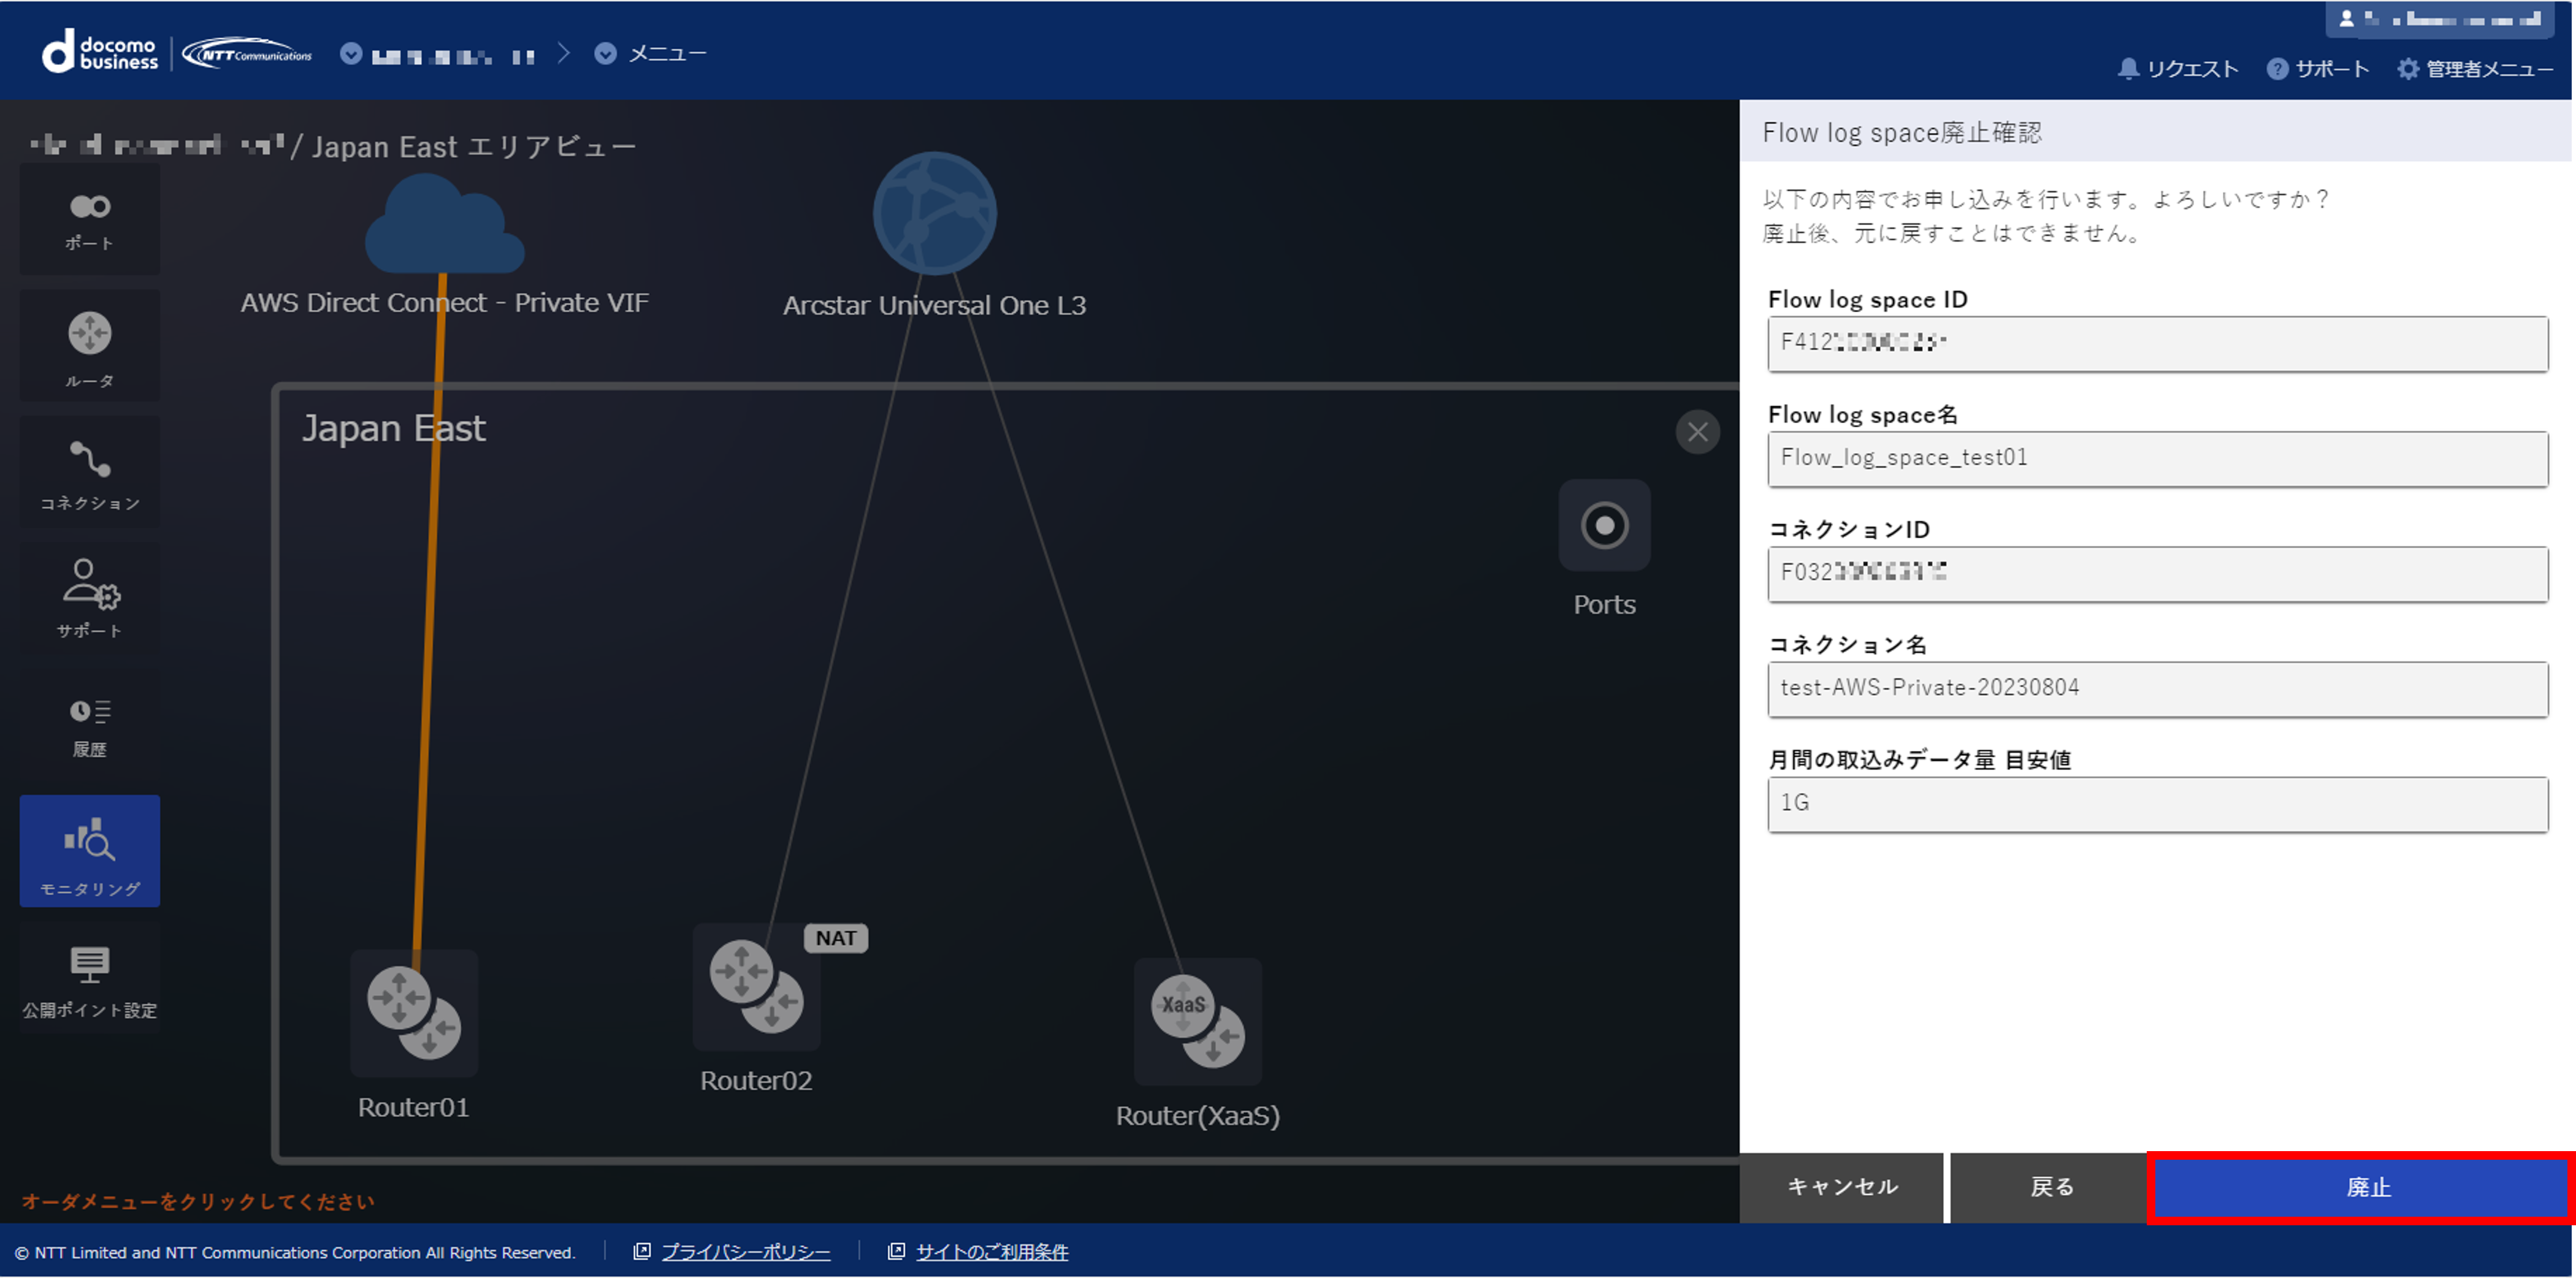2576x1278 pixels.
Task: Click the NTT Communications logo
Action: (x=247, y=53)
